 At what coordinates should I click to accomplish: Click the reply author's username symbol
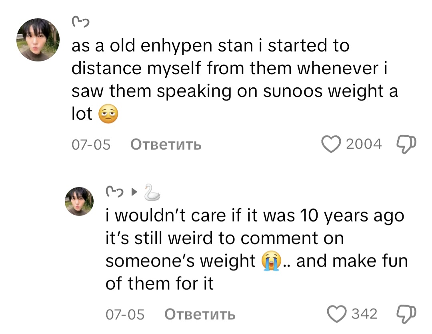pos(114,193)
